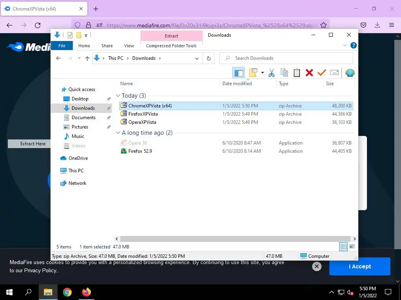Viewport: 401px width, 300px height.
Task: Sort by Size column header
Action: click(330, 84)
